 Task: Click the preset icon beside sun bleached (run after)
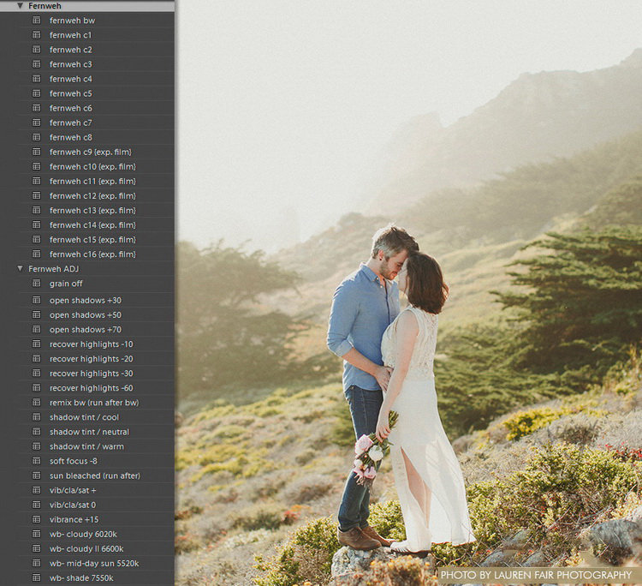[x=37, y=475]
